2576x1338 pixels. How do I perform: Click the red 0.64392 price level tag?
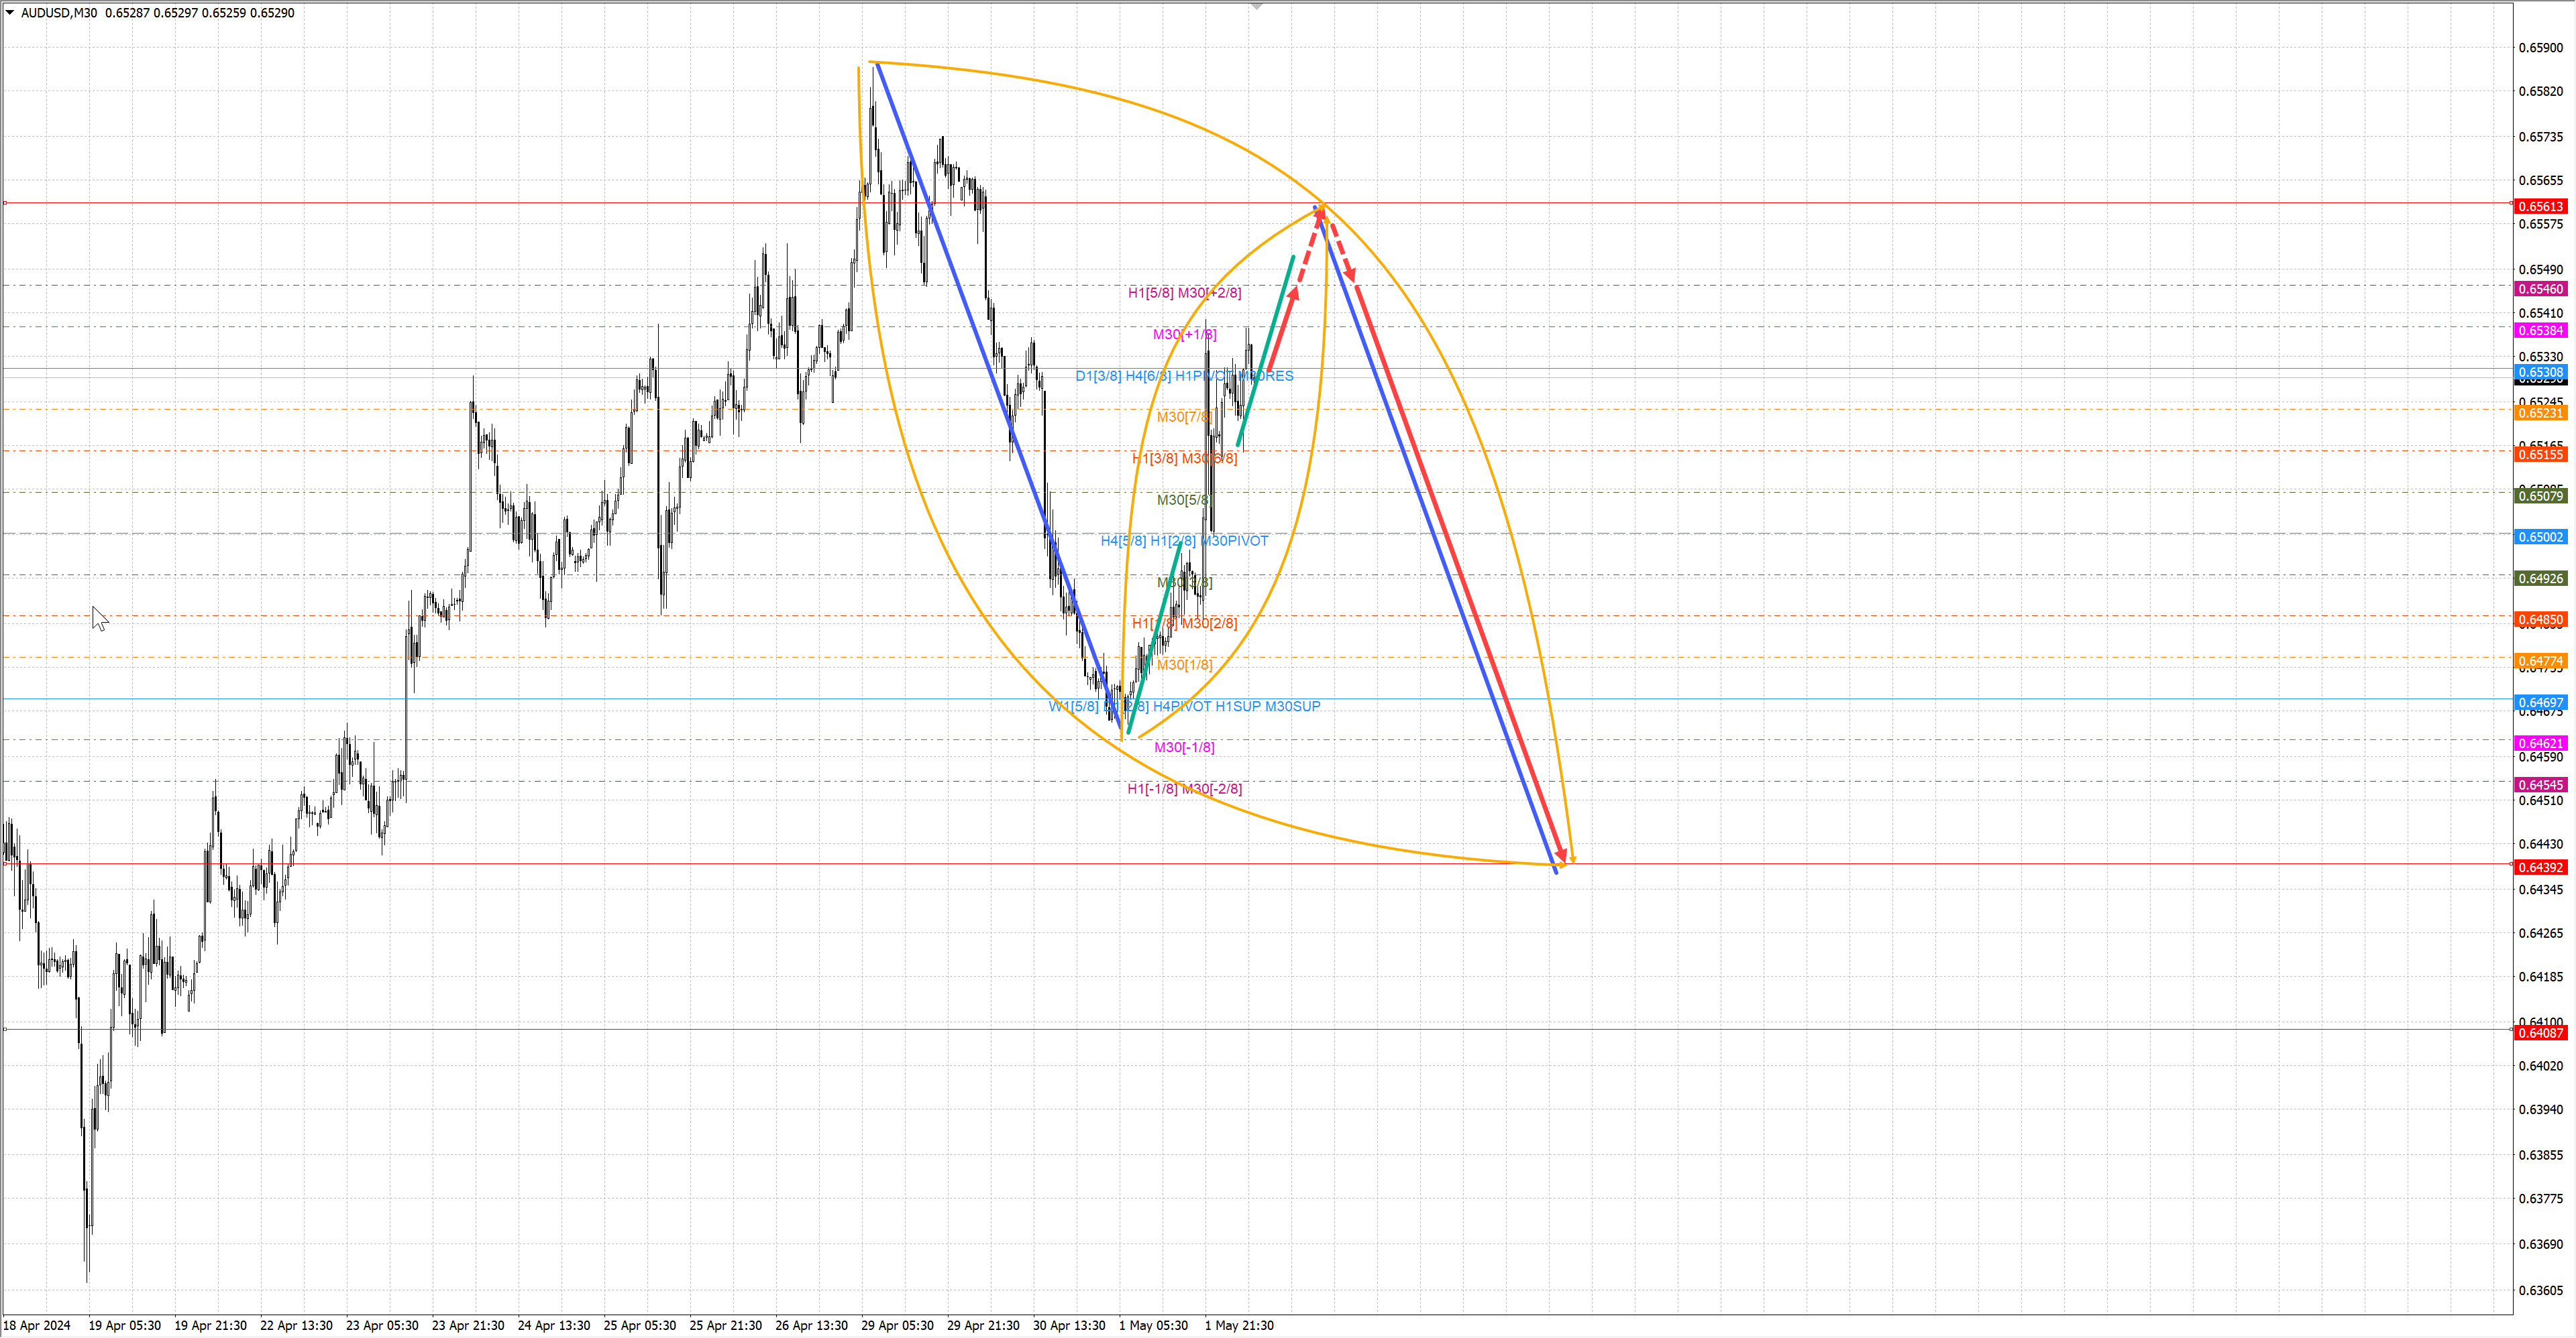(2540, 867)
